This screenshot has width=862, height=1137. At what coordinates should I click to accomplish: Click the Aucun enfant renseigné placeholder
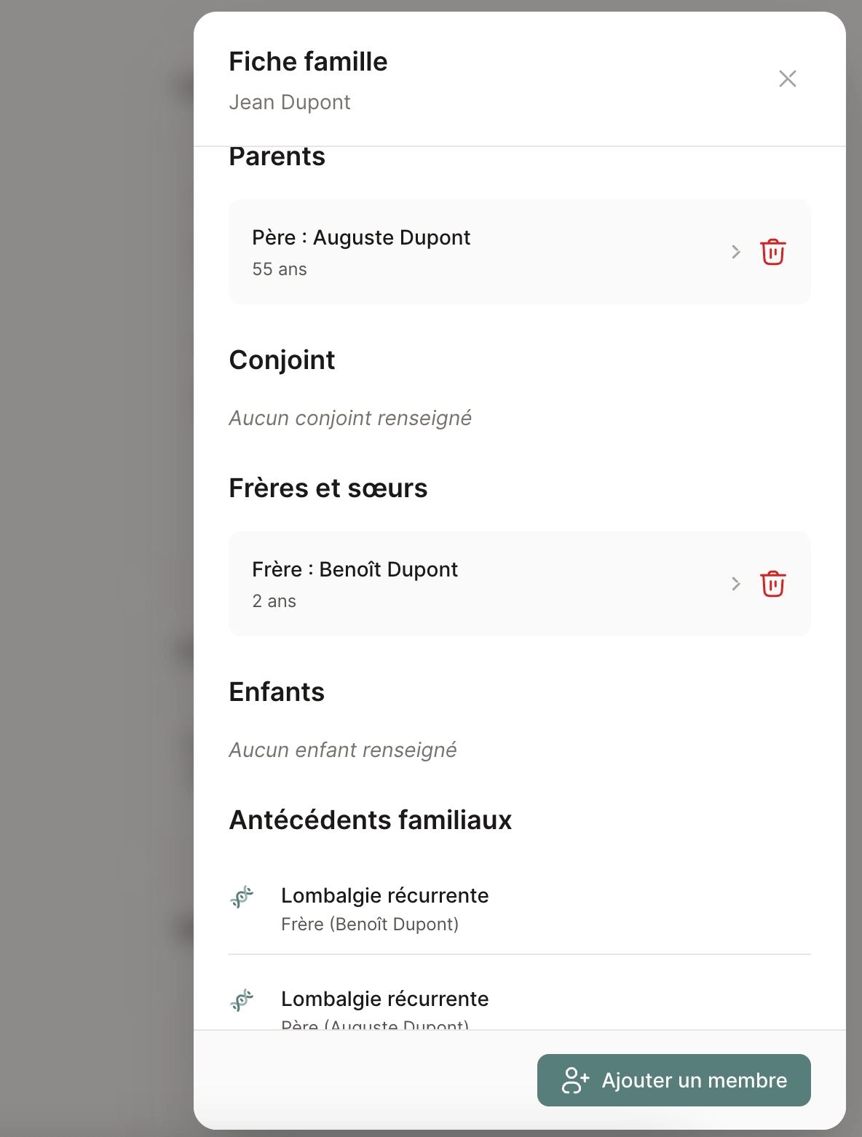coord(343,749)
